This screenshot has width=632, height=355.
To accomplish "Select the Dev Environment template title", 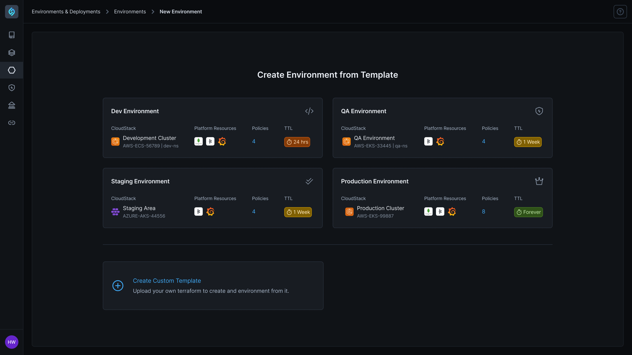I will 135,111.
